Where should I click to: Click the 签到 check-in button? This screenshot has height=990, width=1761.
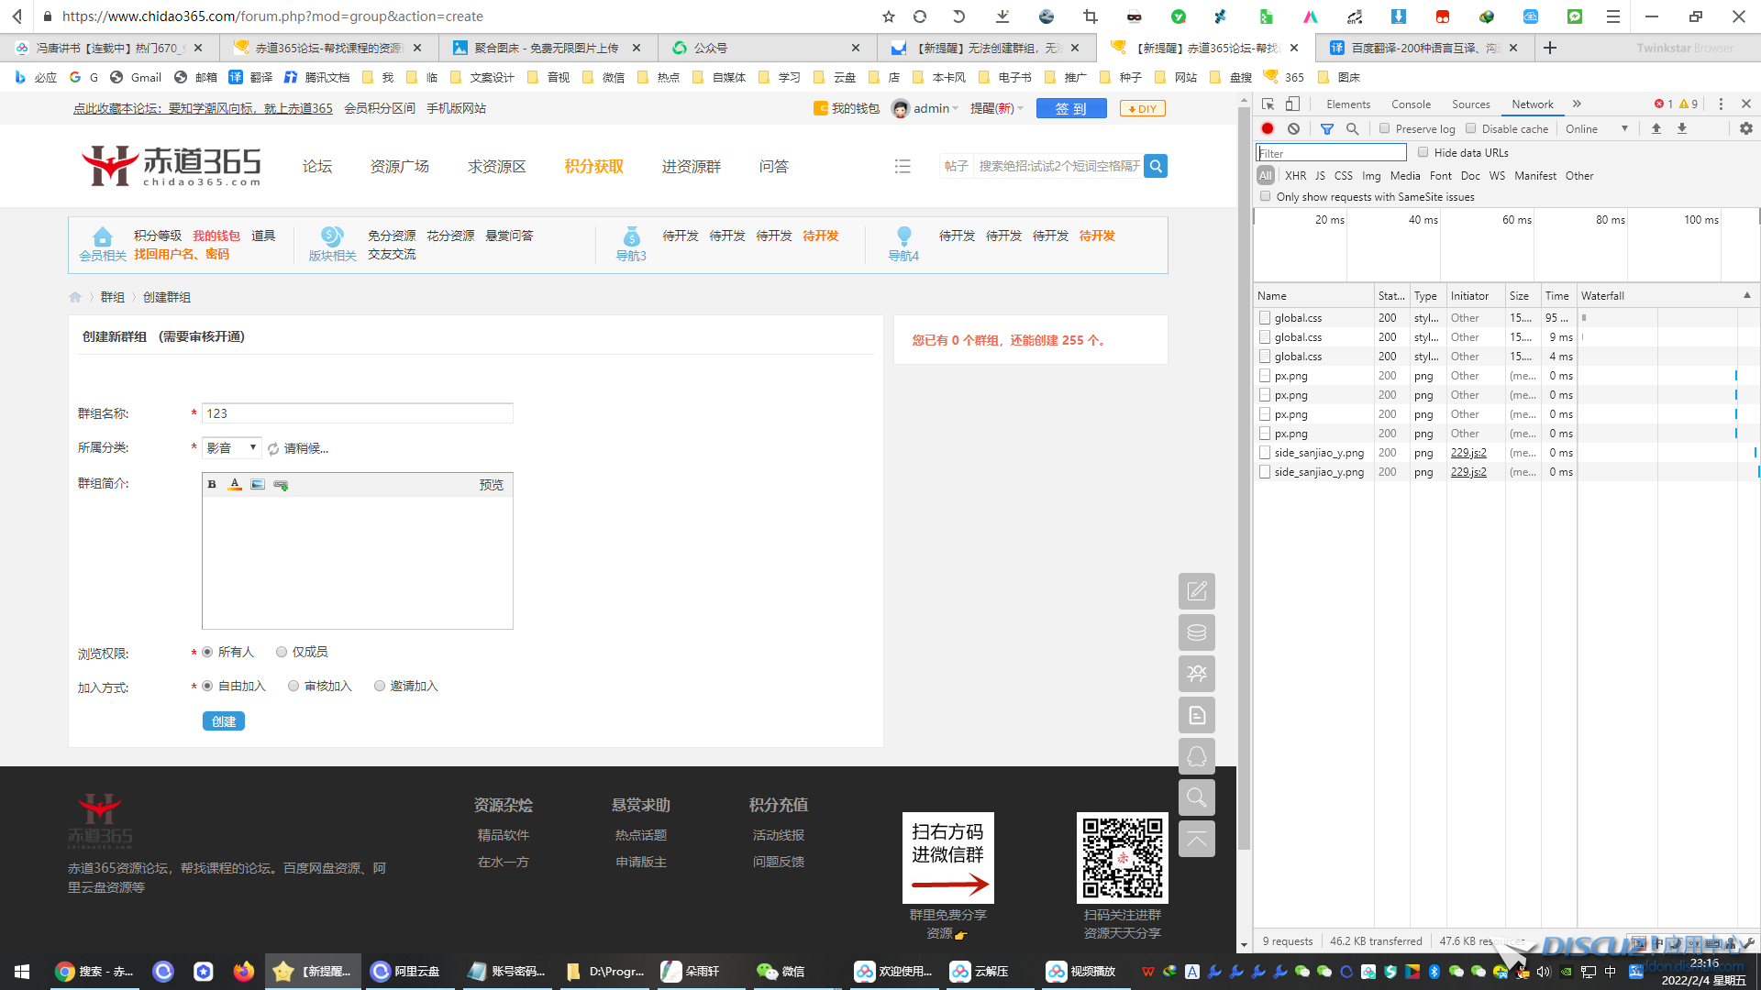[x=1071, y=108]
